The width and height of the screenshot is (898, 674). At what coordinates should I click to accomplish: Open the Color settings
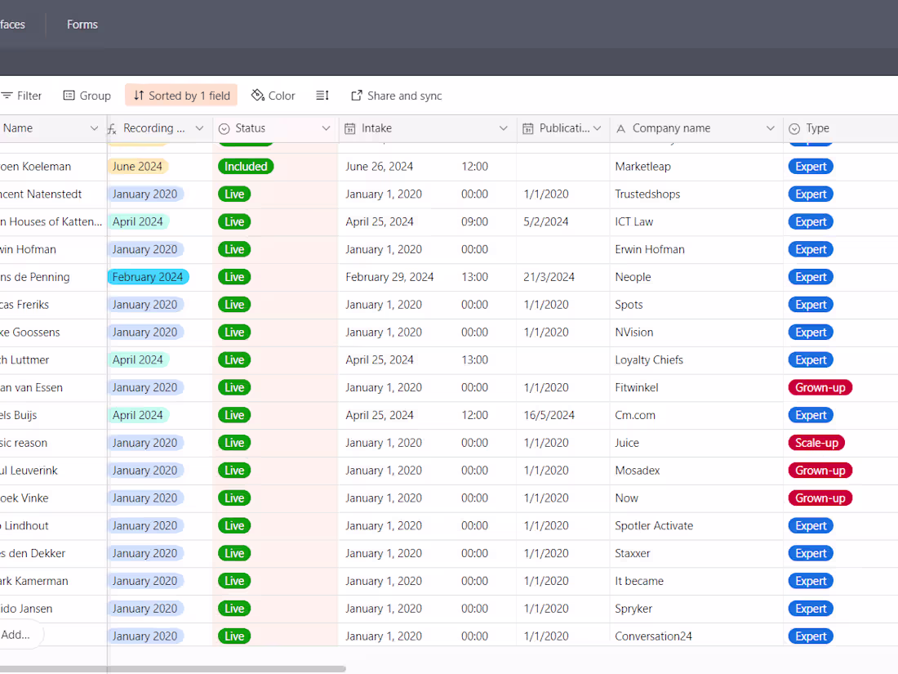coord(273,96)
